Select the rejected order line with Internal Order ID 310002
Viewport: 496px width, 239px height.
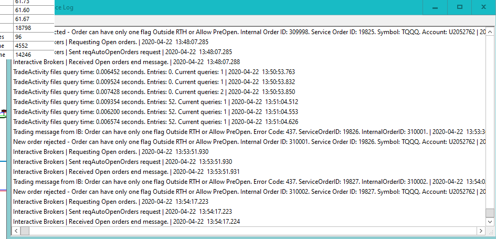point(249,192)
